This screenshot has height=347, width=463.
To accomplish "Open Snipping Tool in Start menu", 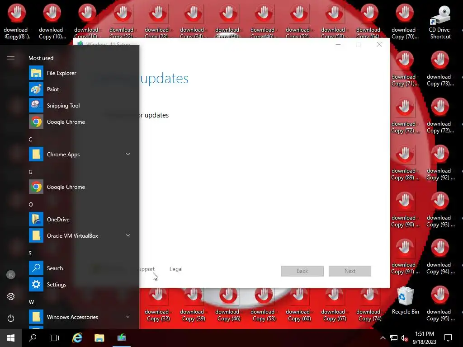I will coord(80,106).
